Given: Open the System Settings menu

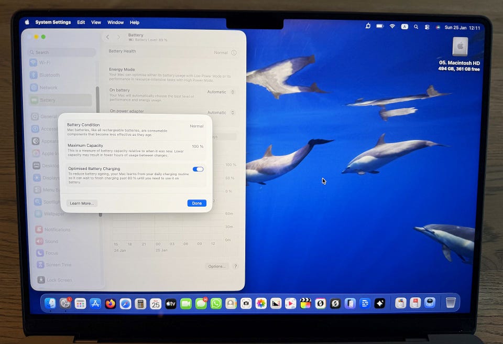Looking at the screenshot, I should point(53,22).
